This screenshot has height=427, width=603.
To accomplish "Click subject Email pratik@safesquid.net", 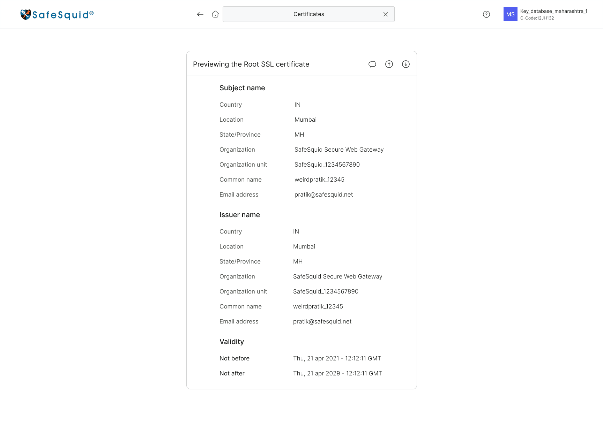I will pos(323,195).
